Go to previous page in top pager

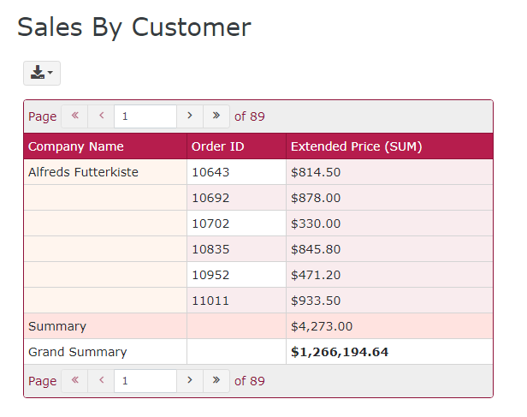point(101,116)
